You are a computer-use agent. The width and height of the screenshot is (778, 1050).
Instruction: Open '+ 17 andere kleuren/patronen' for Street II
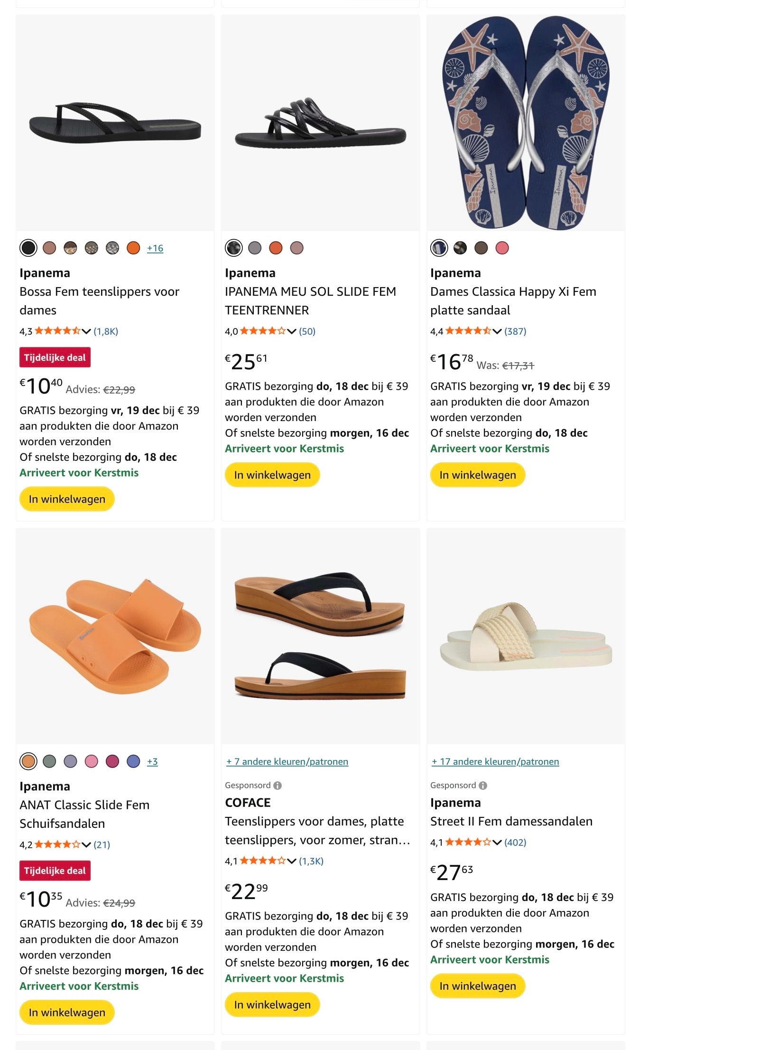click(495, 761)
